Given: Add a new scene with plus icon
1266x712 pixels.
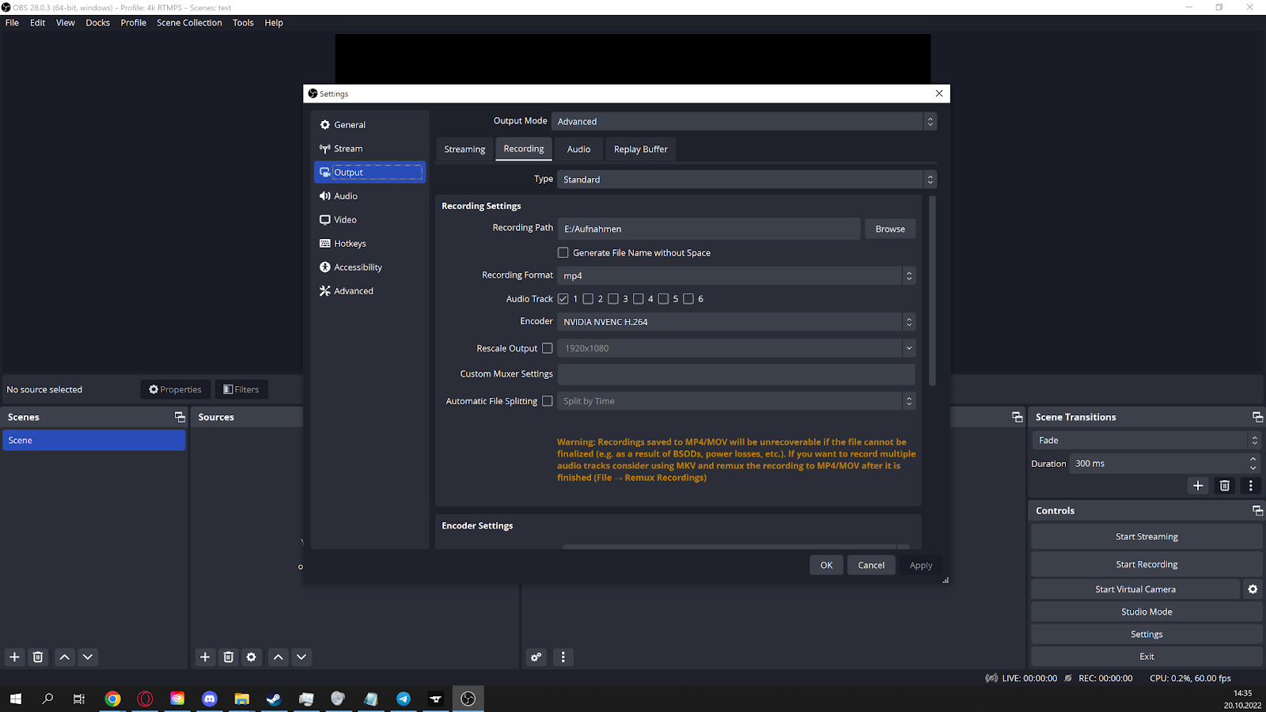Looking at the screenshot, I should pyautogui.click(x=14, y=657).
